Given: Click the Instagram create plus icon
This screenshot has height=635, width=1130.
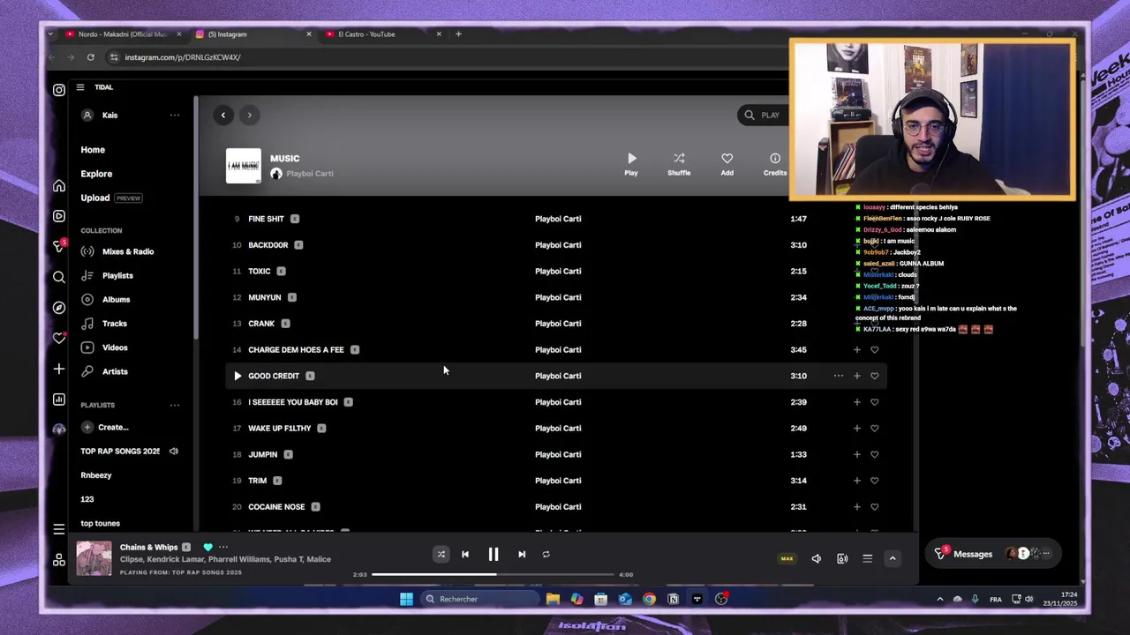Looking at the screenshot, I should (x=59, y=369).
